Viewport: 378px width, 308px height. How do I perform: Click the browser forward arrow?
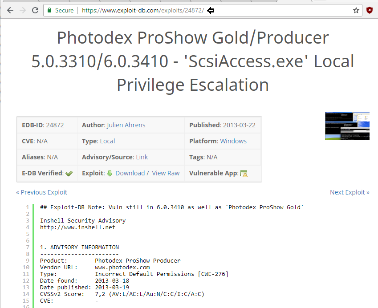[23, 10]
